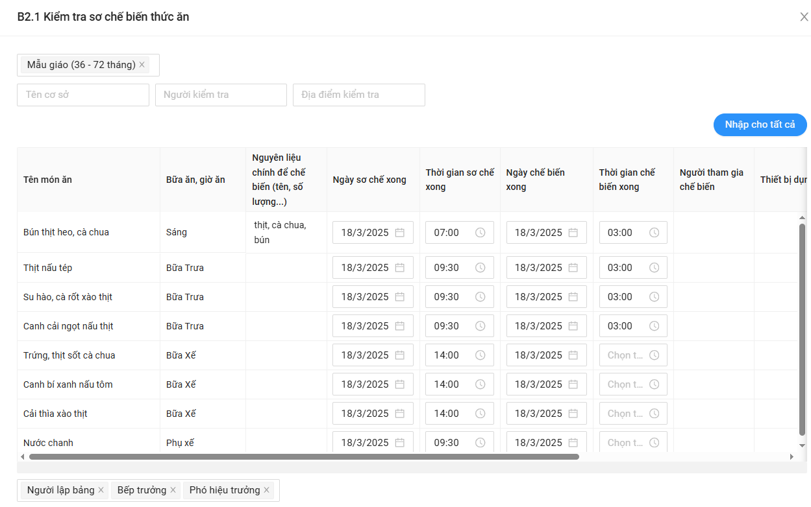This screenshot has height=507, width=811.
Task: Remove the 'Người lập bảng' tag
Action: pyautogui.click(x=101, y=490)
